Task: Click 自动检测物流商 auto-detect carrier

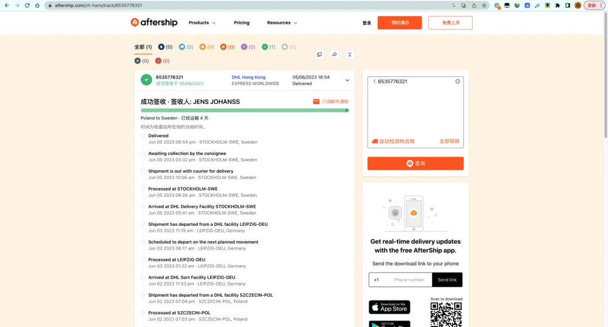Action: pos(393,141)
